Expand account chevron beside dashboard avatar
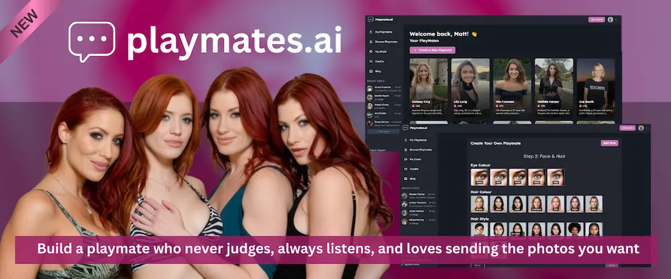 click(x=616, y=19)
